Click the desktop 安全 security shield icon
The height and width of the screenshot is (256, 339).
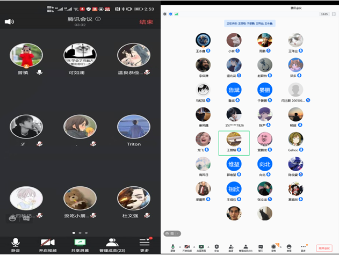point(217,247)
